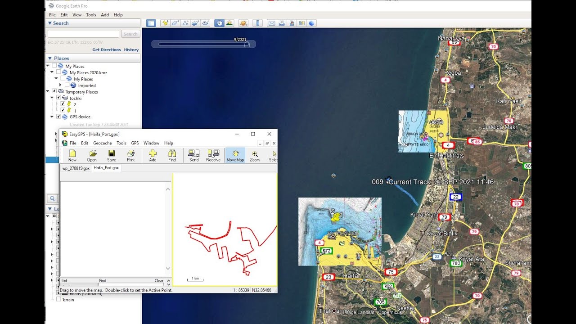
Task: Click the Get Directions link
Action: (x=107, y=49)
